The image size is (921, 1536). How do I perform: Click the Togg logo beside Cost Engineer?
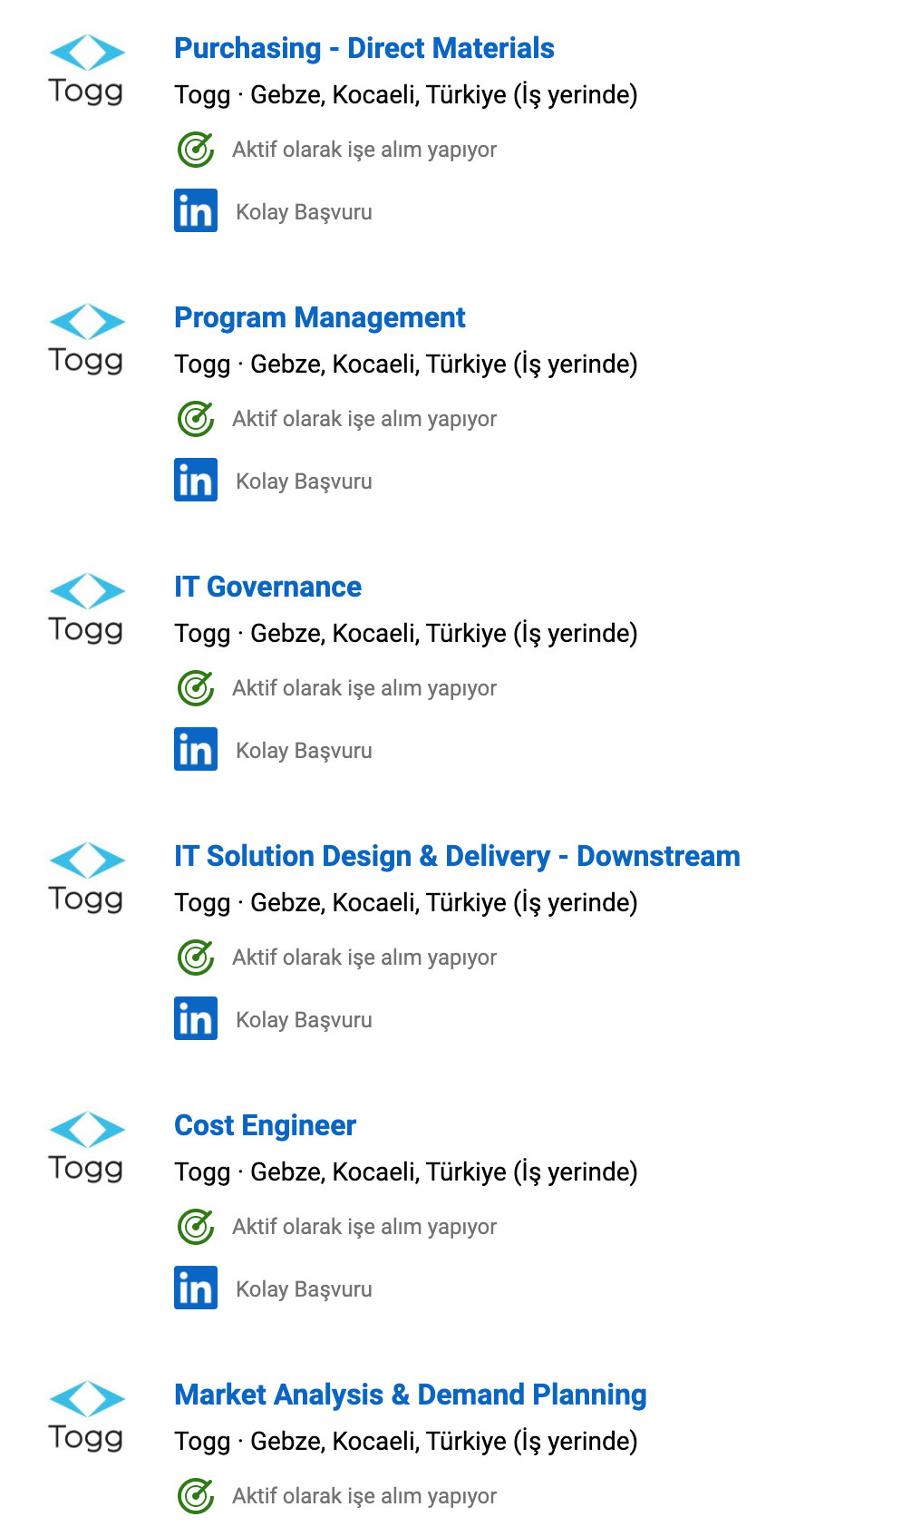click(86, 1147)
